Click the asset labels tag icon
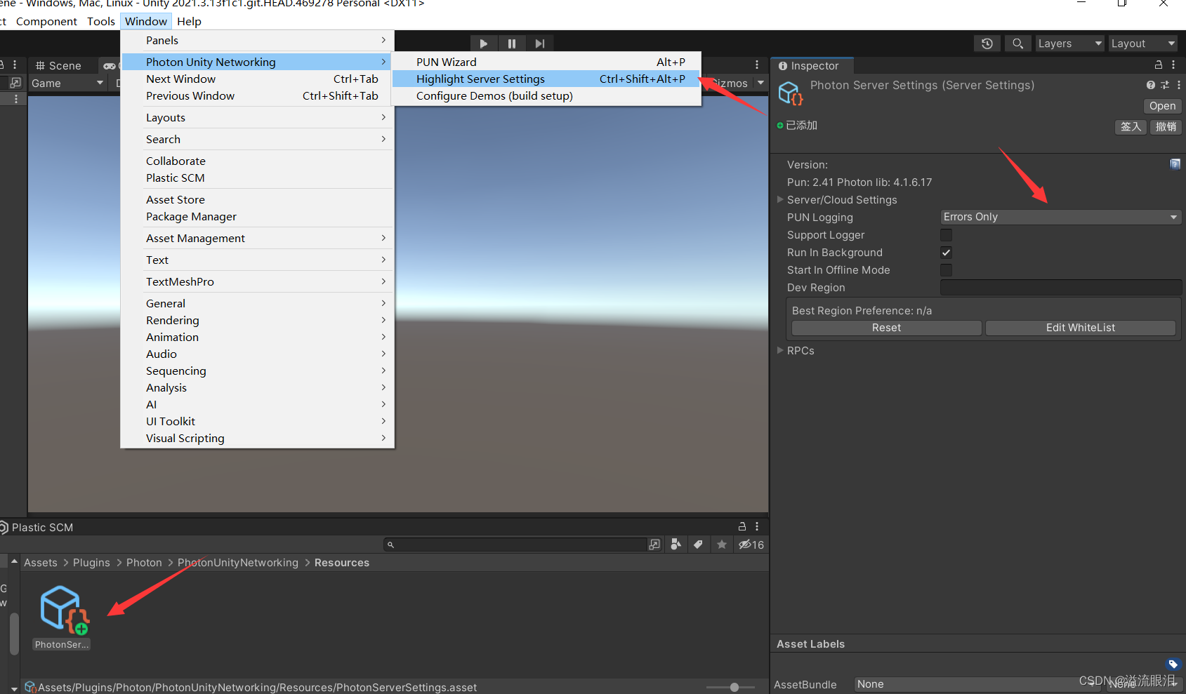Viewport: 1186px width, 694px height. [1173, 664]
